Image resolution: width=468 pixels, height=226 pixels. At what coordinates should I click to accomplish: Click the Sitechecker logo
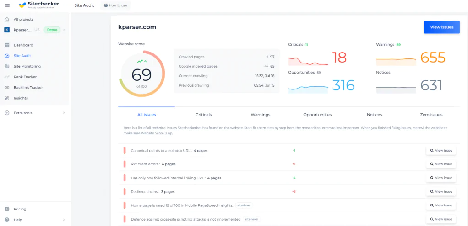[x=38, y=5]
